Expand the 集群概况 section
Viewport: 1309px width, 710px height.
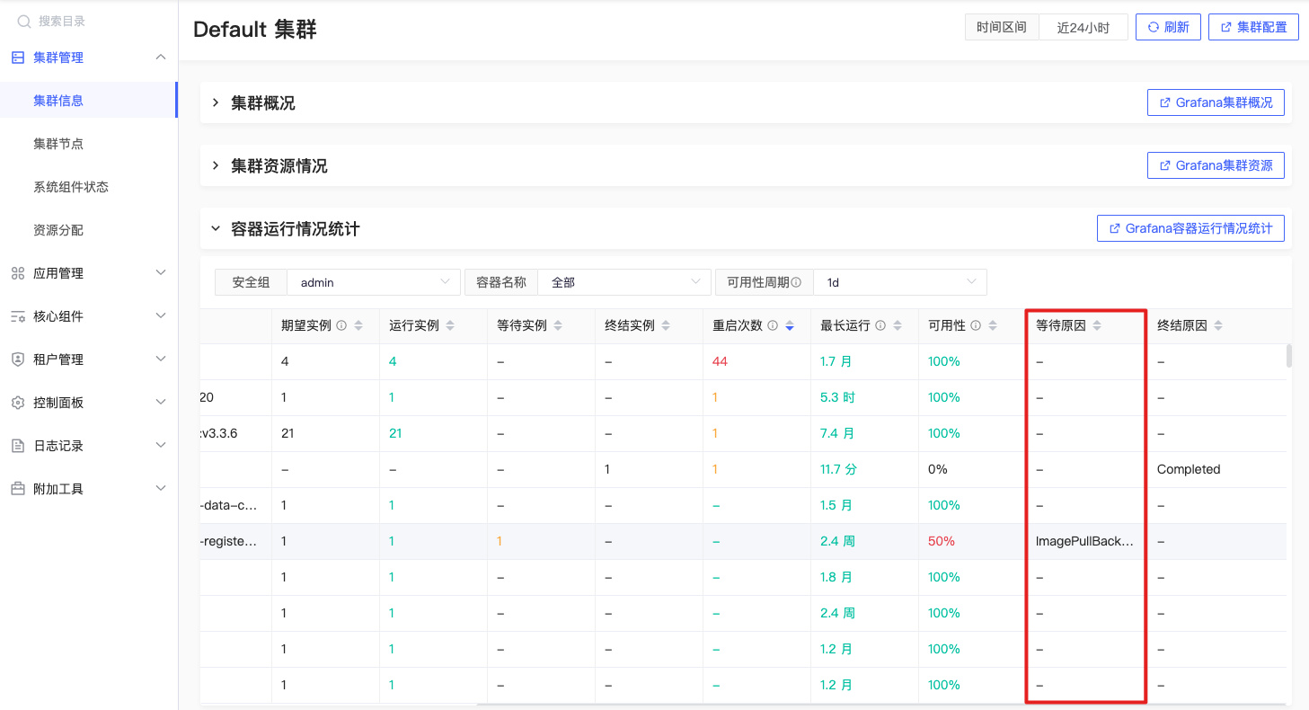[216, 103]
